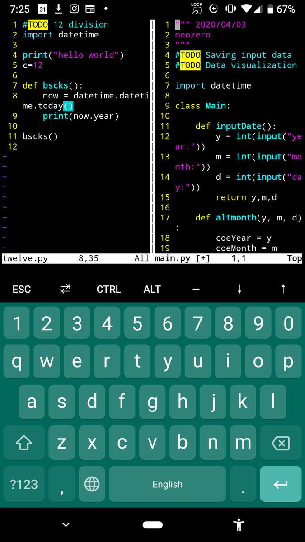
Task: Tap the accessibility button in navigation bar
Action: (x=239, y=525)
